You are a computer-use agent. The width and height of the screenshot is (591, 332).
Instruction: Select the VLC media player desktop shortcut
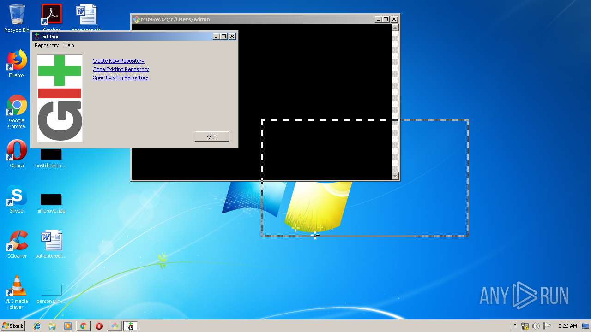(x=17, y=292)
